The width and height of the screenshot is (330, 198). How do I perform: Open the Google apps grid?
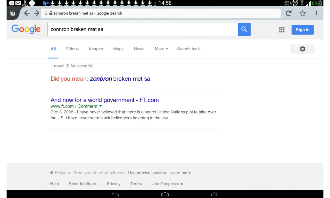[282, 30]
